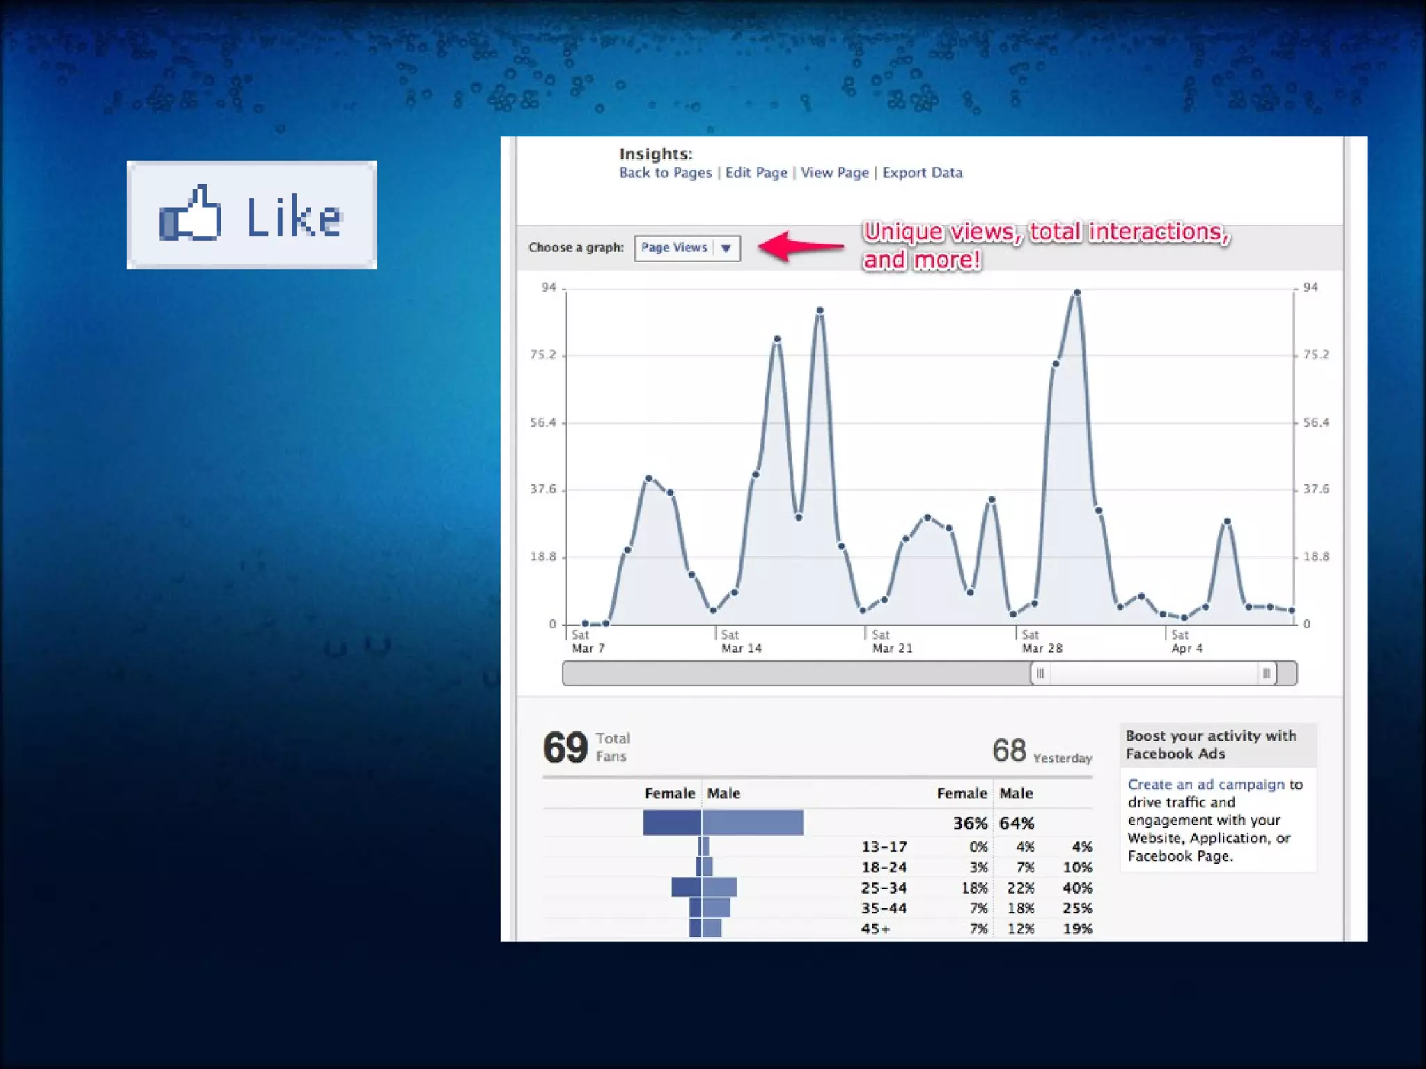The image size is (1426, 1069).
Task: Click the Female demographic bar at top
Action: 672,823
